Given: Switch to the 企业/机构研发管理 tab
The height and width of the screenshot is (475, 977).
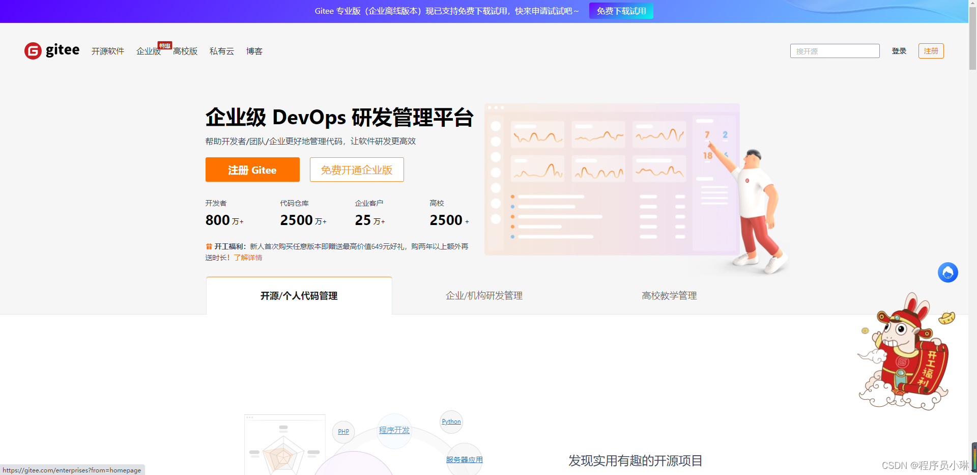Looking at the screenshot, I should point(484,296).
